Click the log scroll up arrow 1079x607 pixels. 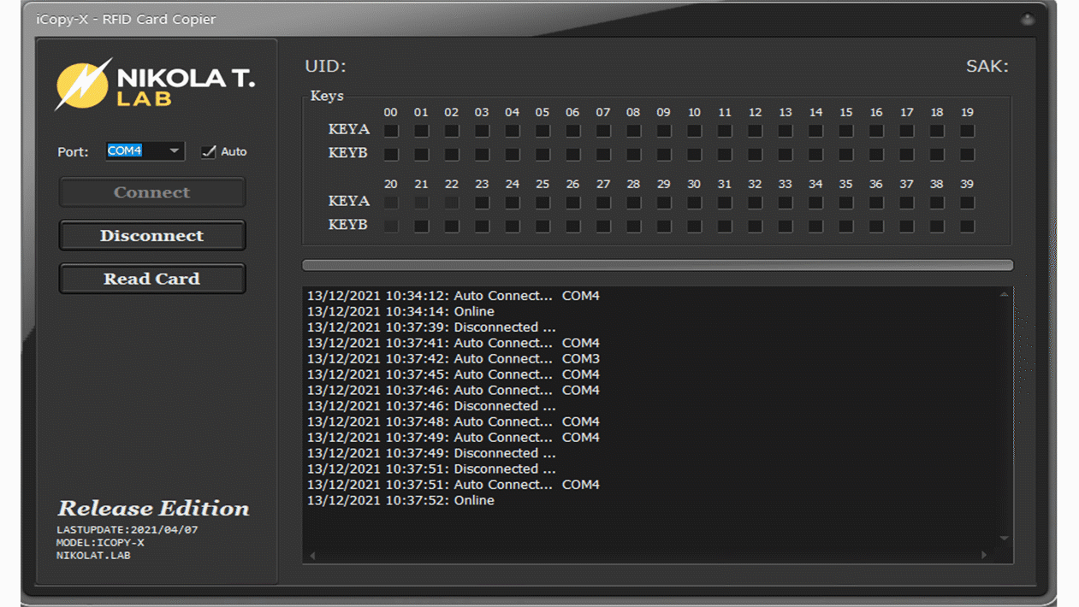click(x=1005, y=295)
